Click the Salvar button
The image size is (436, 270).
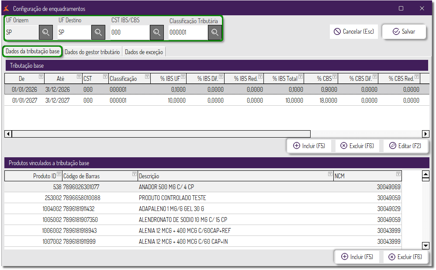pos(404,32)
